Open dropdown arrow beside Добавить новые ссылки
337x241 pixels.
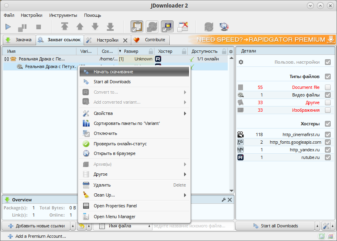click(73, 226)
